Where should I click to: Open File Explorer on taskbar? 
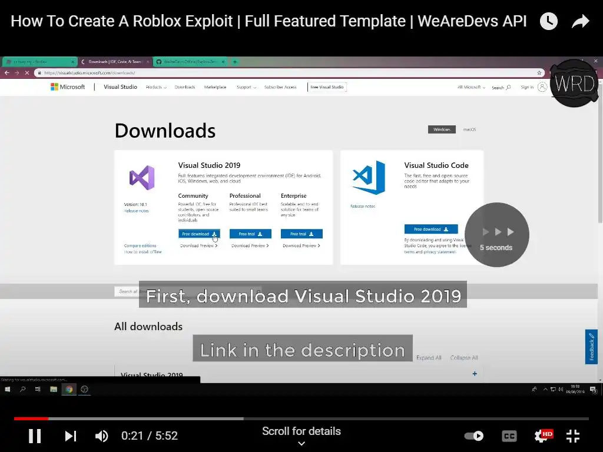(54, 390)
